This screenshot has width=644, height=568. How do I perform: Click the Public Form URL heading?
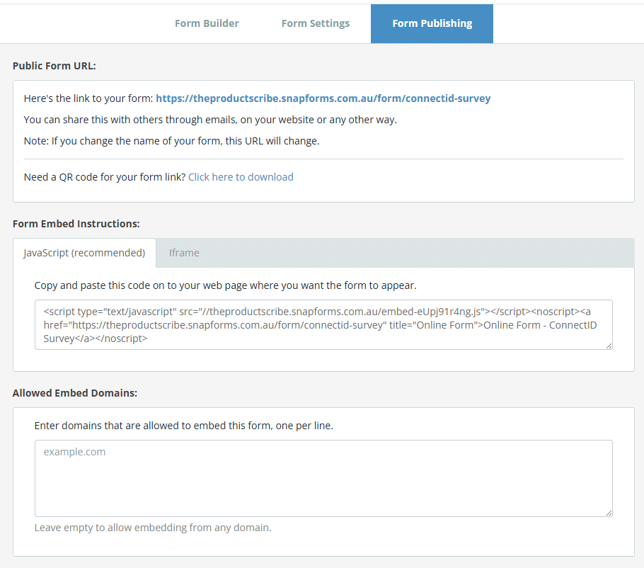(x=54, y=65)
